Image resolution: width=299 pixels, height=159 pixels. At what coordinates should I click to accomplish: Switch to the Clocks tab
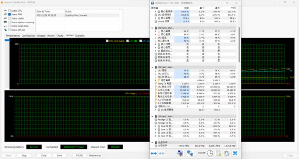[x=60, y=36]
